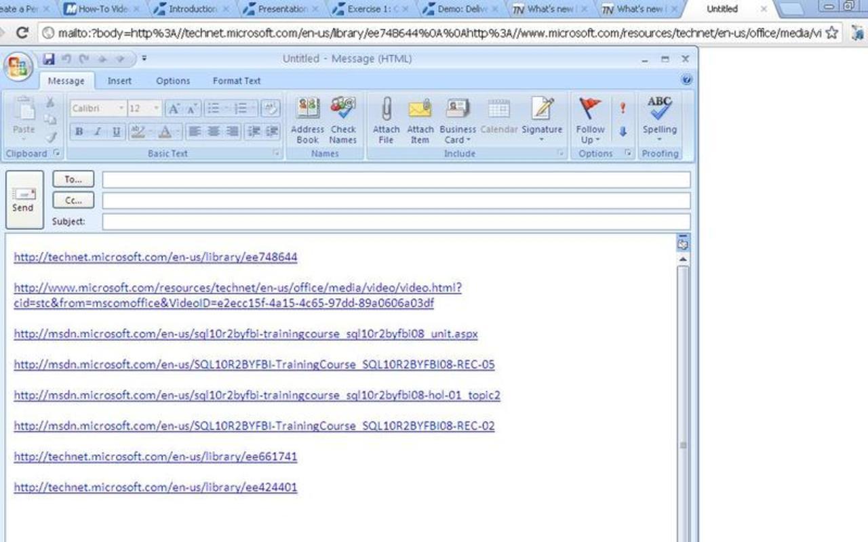Click into the Cc recipients field

pyautogui.click(x=396, y=201)
